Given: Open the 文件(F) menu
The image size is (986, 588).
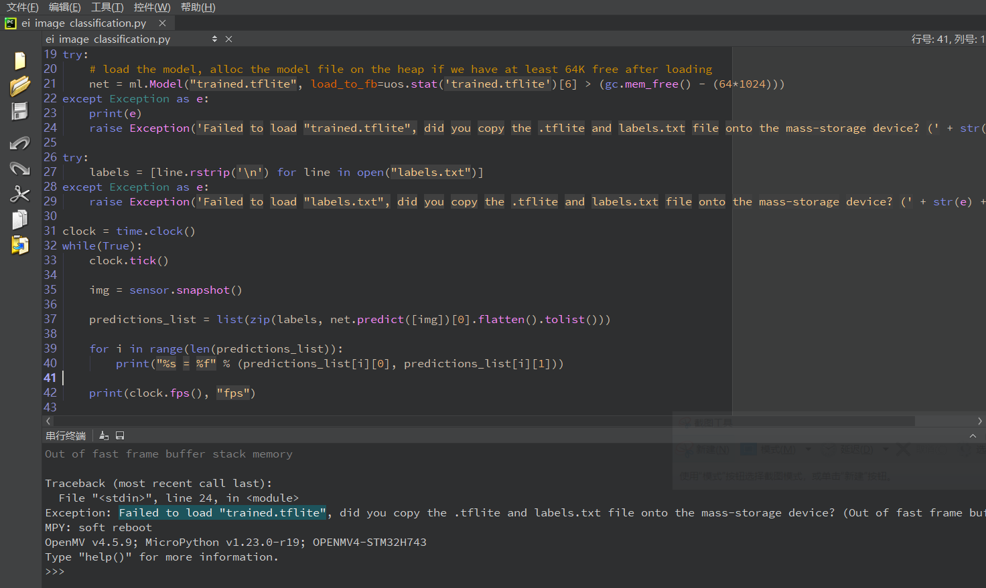Looking at the screenshot, I should click(x=22, y=7).
